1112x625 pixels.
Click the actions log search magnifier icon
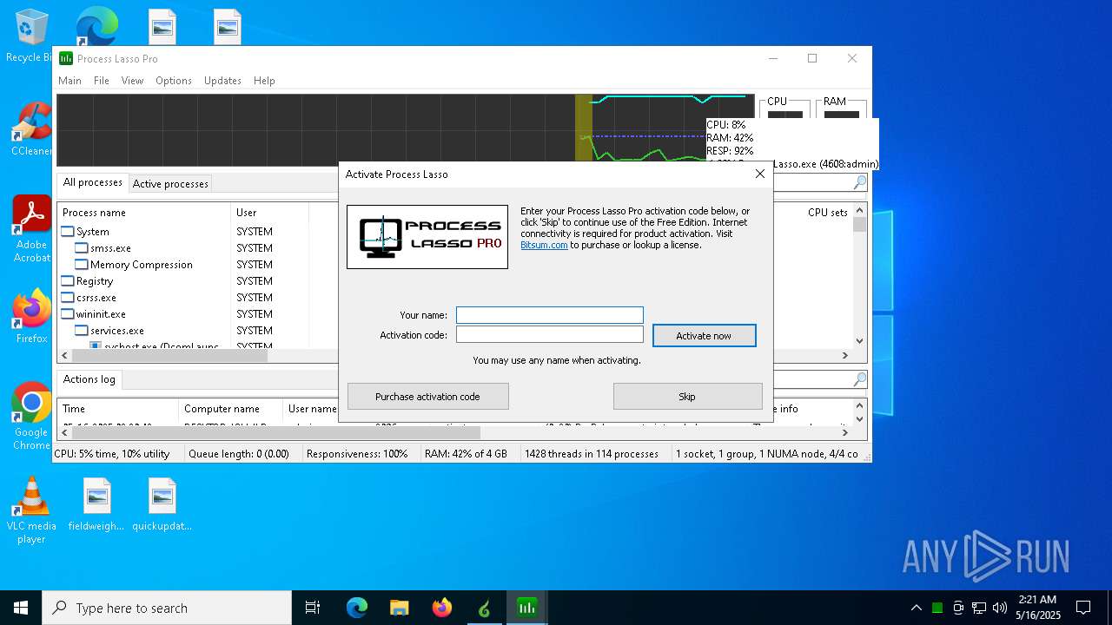[x=859, y=379]
